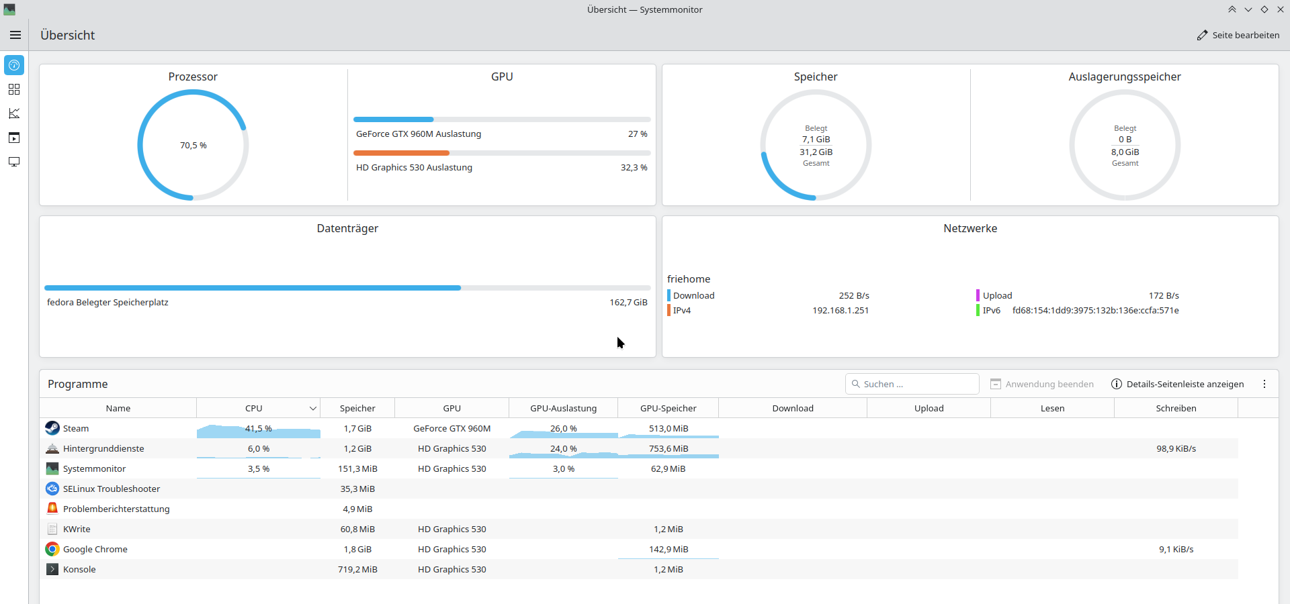This screenshot has width=1290, height=604.
Task: Click the monitor icon in sidebar
Action: pyautogui.click(x=14, y=162)
